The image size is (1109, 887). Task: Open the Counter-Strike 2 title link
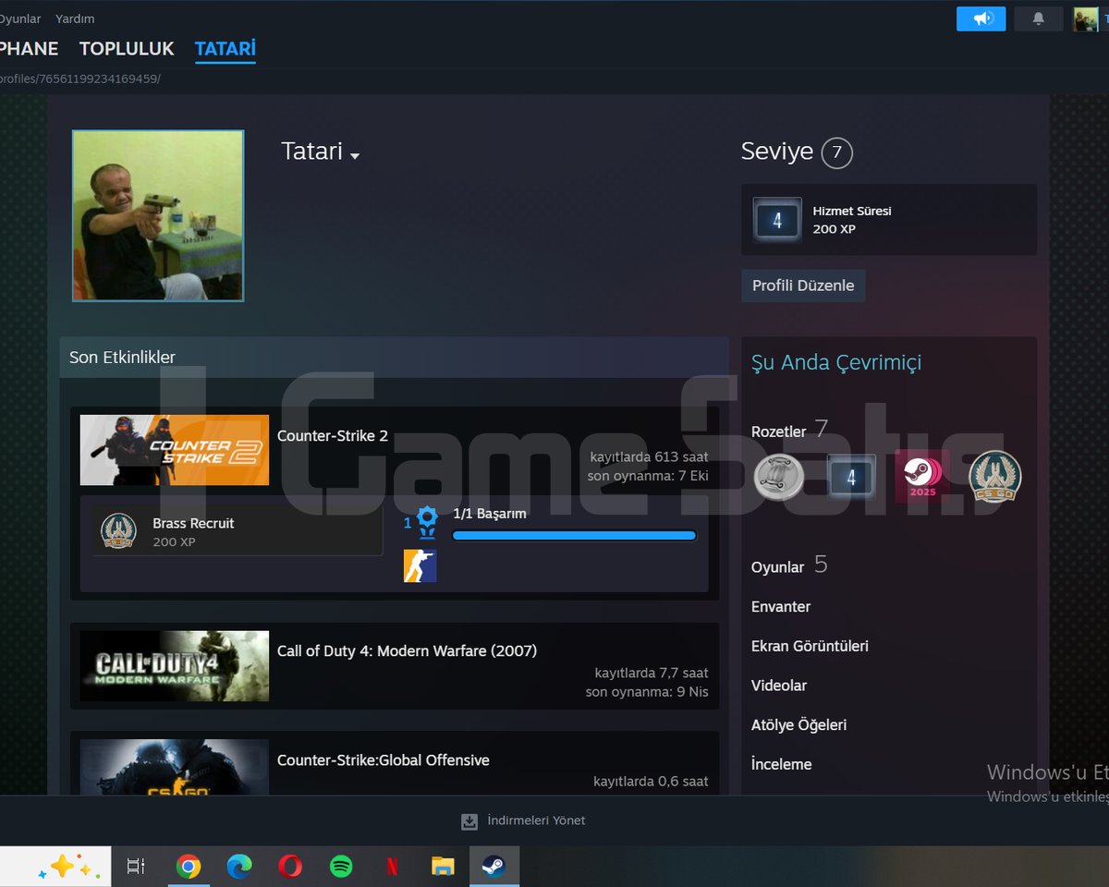point(333,436)
